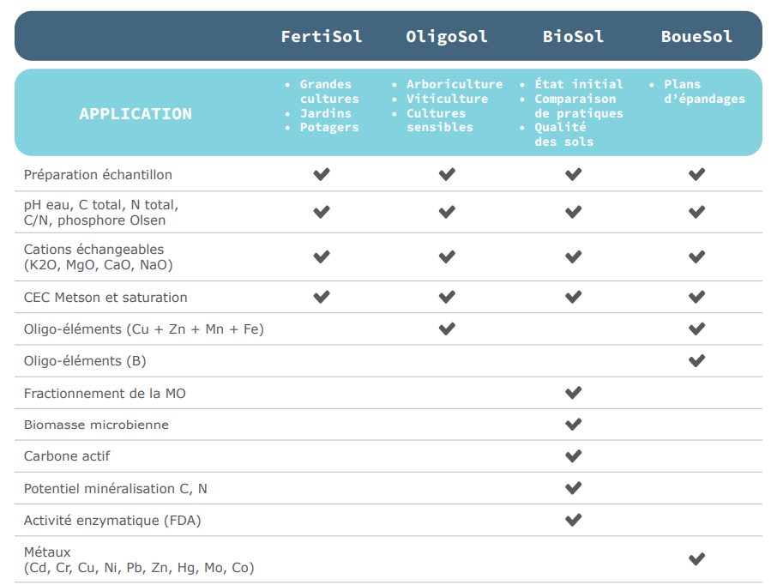Click the BioSol checkmark for Fractionnement de la MO
Screen dimensions: 777x585
point(574,393)
